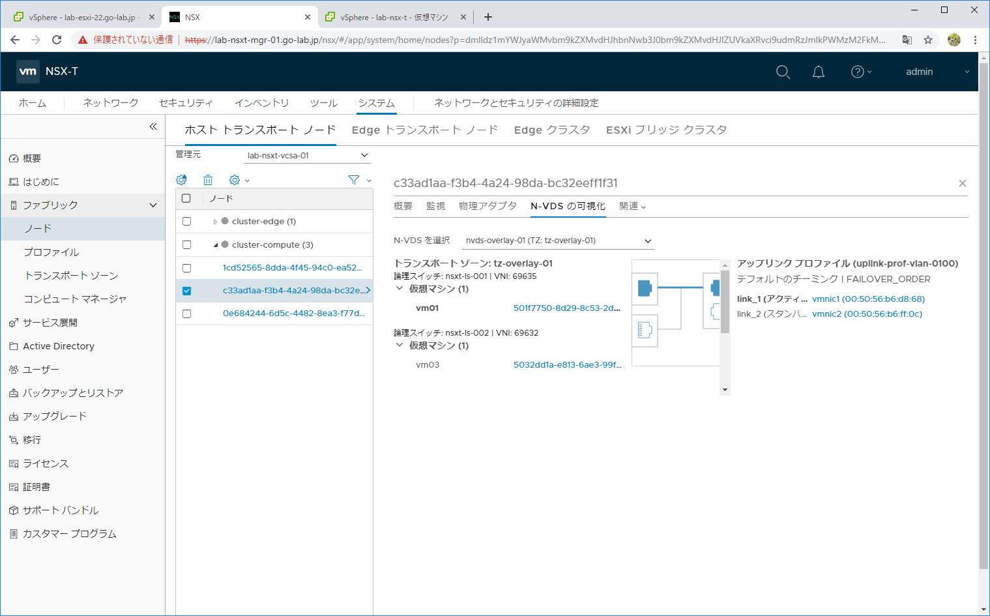Toggle the select-all checkbox in ノード header
This screenshot has height=616, width=990.
coord(186,198)
